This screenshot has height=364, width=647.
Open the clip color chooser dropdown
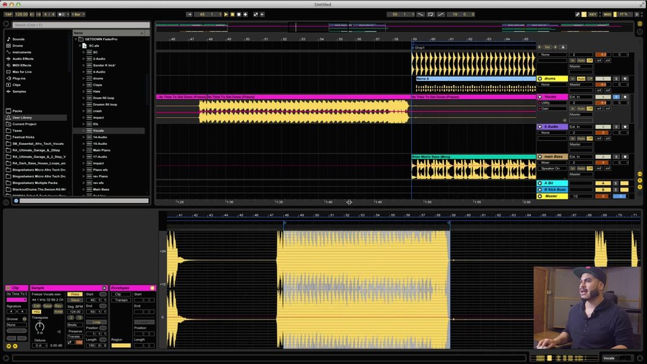16,300
